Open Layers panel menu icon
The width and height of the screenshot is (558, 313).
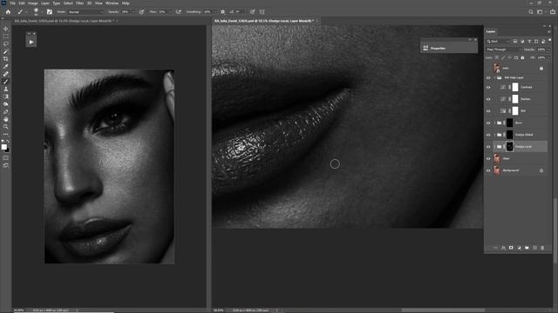tap(549, 31)
